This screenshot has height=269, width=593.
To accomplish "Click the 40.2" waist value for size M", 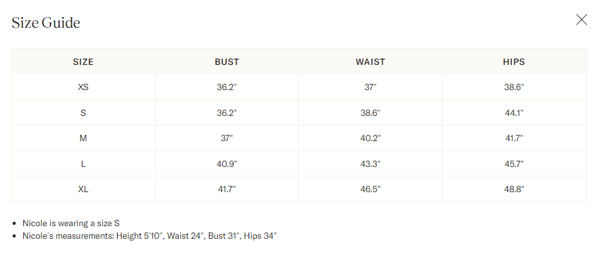I will 370,138.
